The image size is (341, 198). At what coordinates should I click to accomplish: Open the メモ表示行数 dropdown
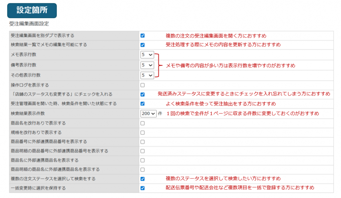point(147,55)
